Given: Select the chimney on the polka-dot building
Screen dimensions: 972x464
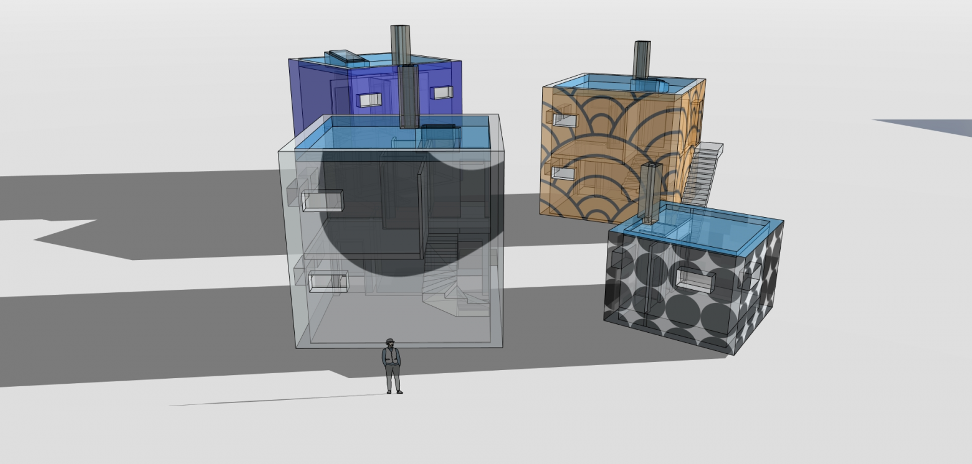Looking at the screenshot, I should (x=649, y=193).
